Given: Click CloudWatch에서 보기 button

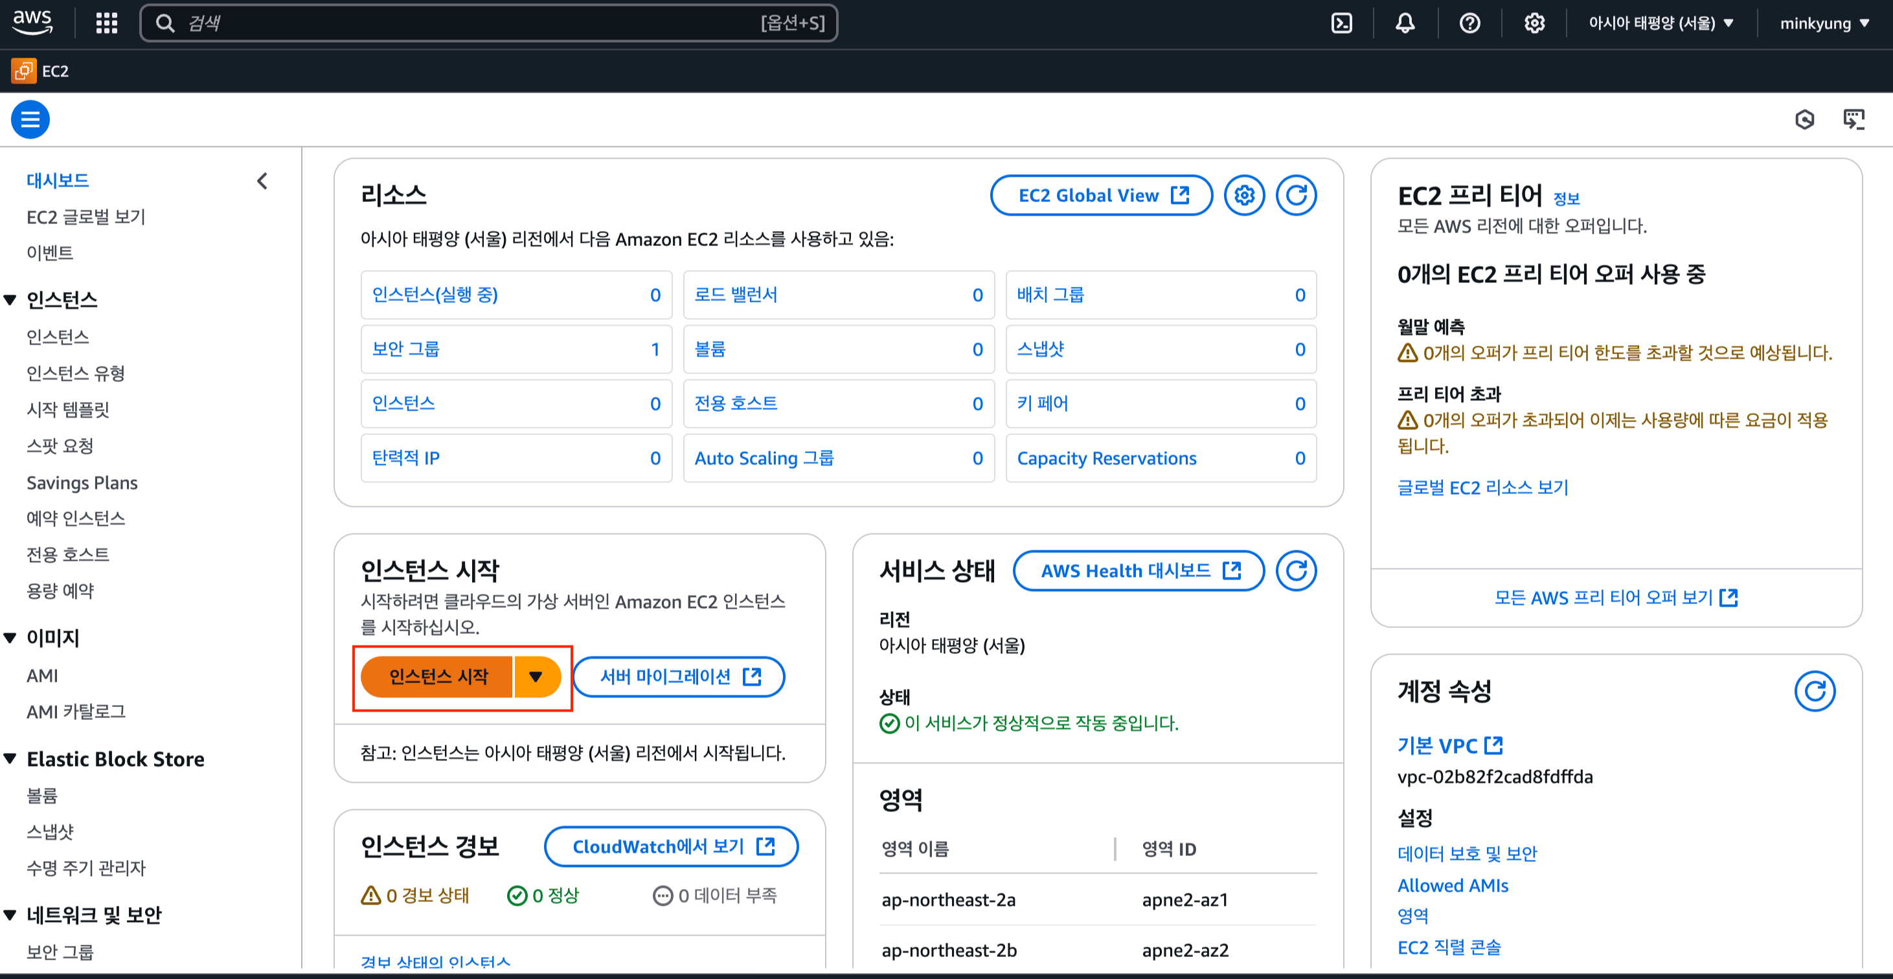Looking at the screenshot, I should (x=672, y=847).
